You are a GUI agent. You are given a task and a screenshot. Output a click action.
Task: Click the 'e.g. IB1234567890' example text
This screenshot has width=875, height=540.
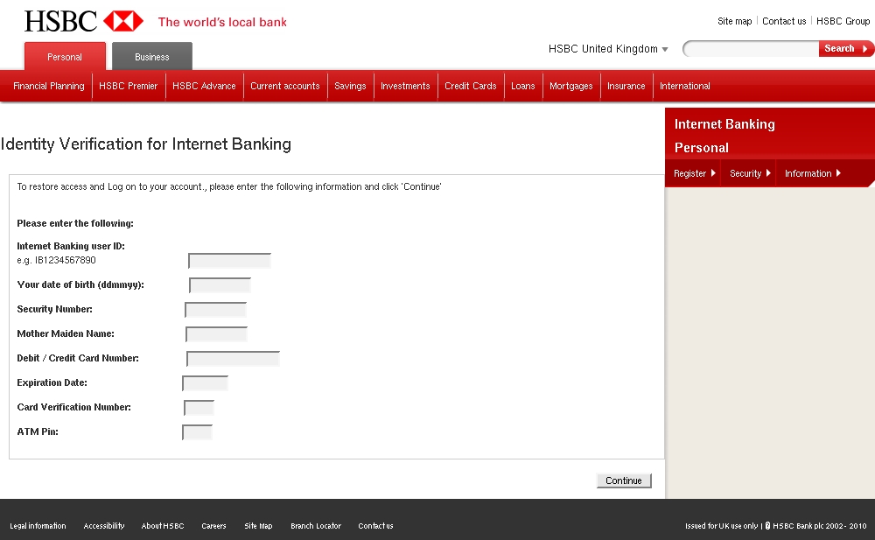[x=56, y=260]
